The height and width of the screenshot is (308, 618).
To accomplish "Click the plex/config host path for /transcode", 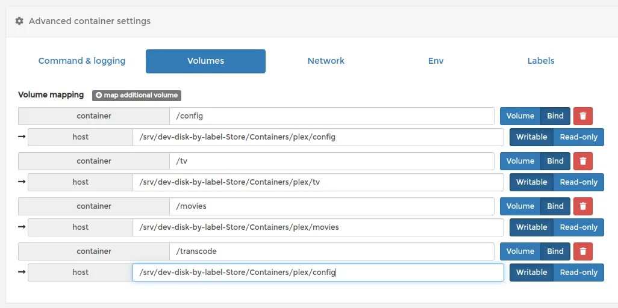I will tap(318, 273).
